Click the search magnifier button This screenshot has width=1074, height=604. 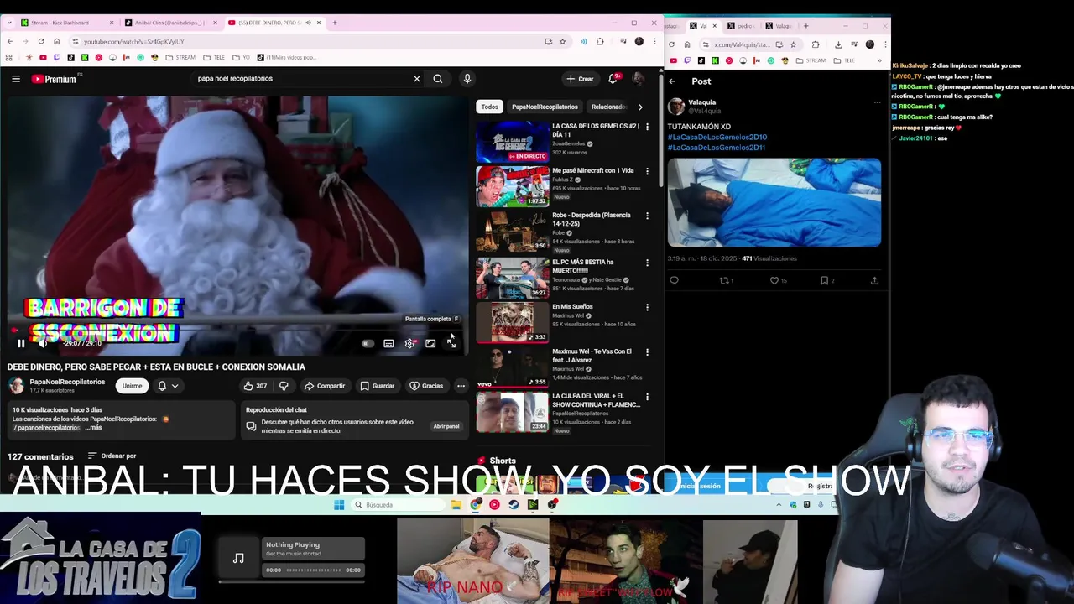point(438,79)
